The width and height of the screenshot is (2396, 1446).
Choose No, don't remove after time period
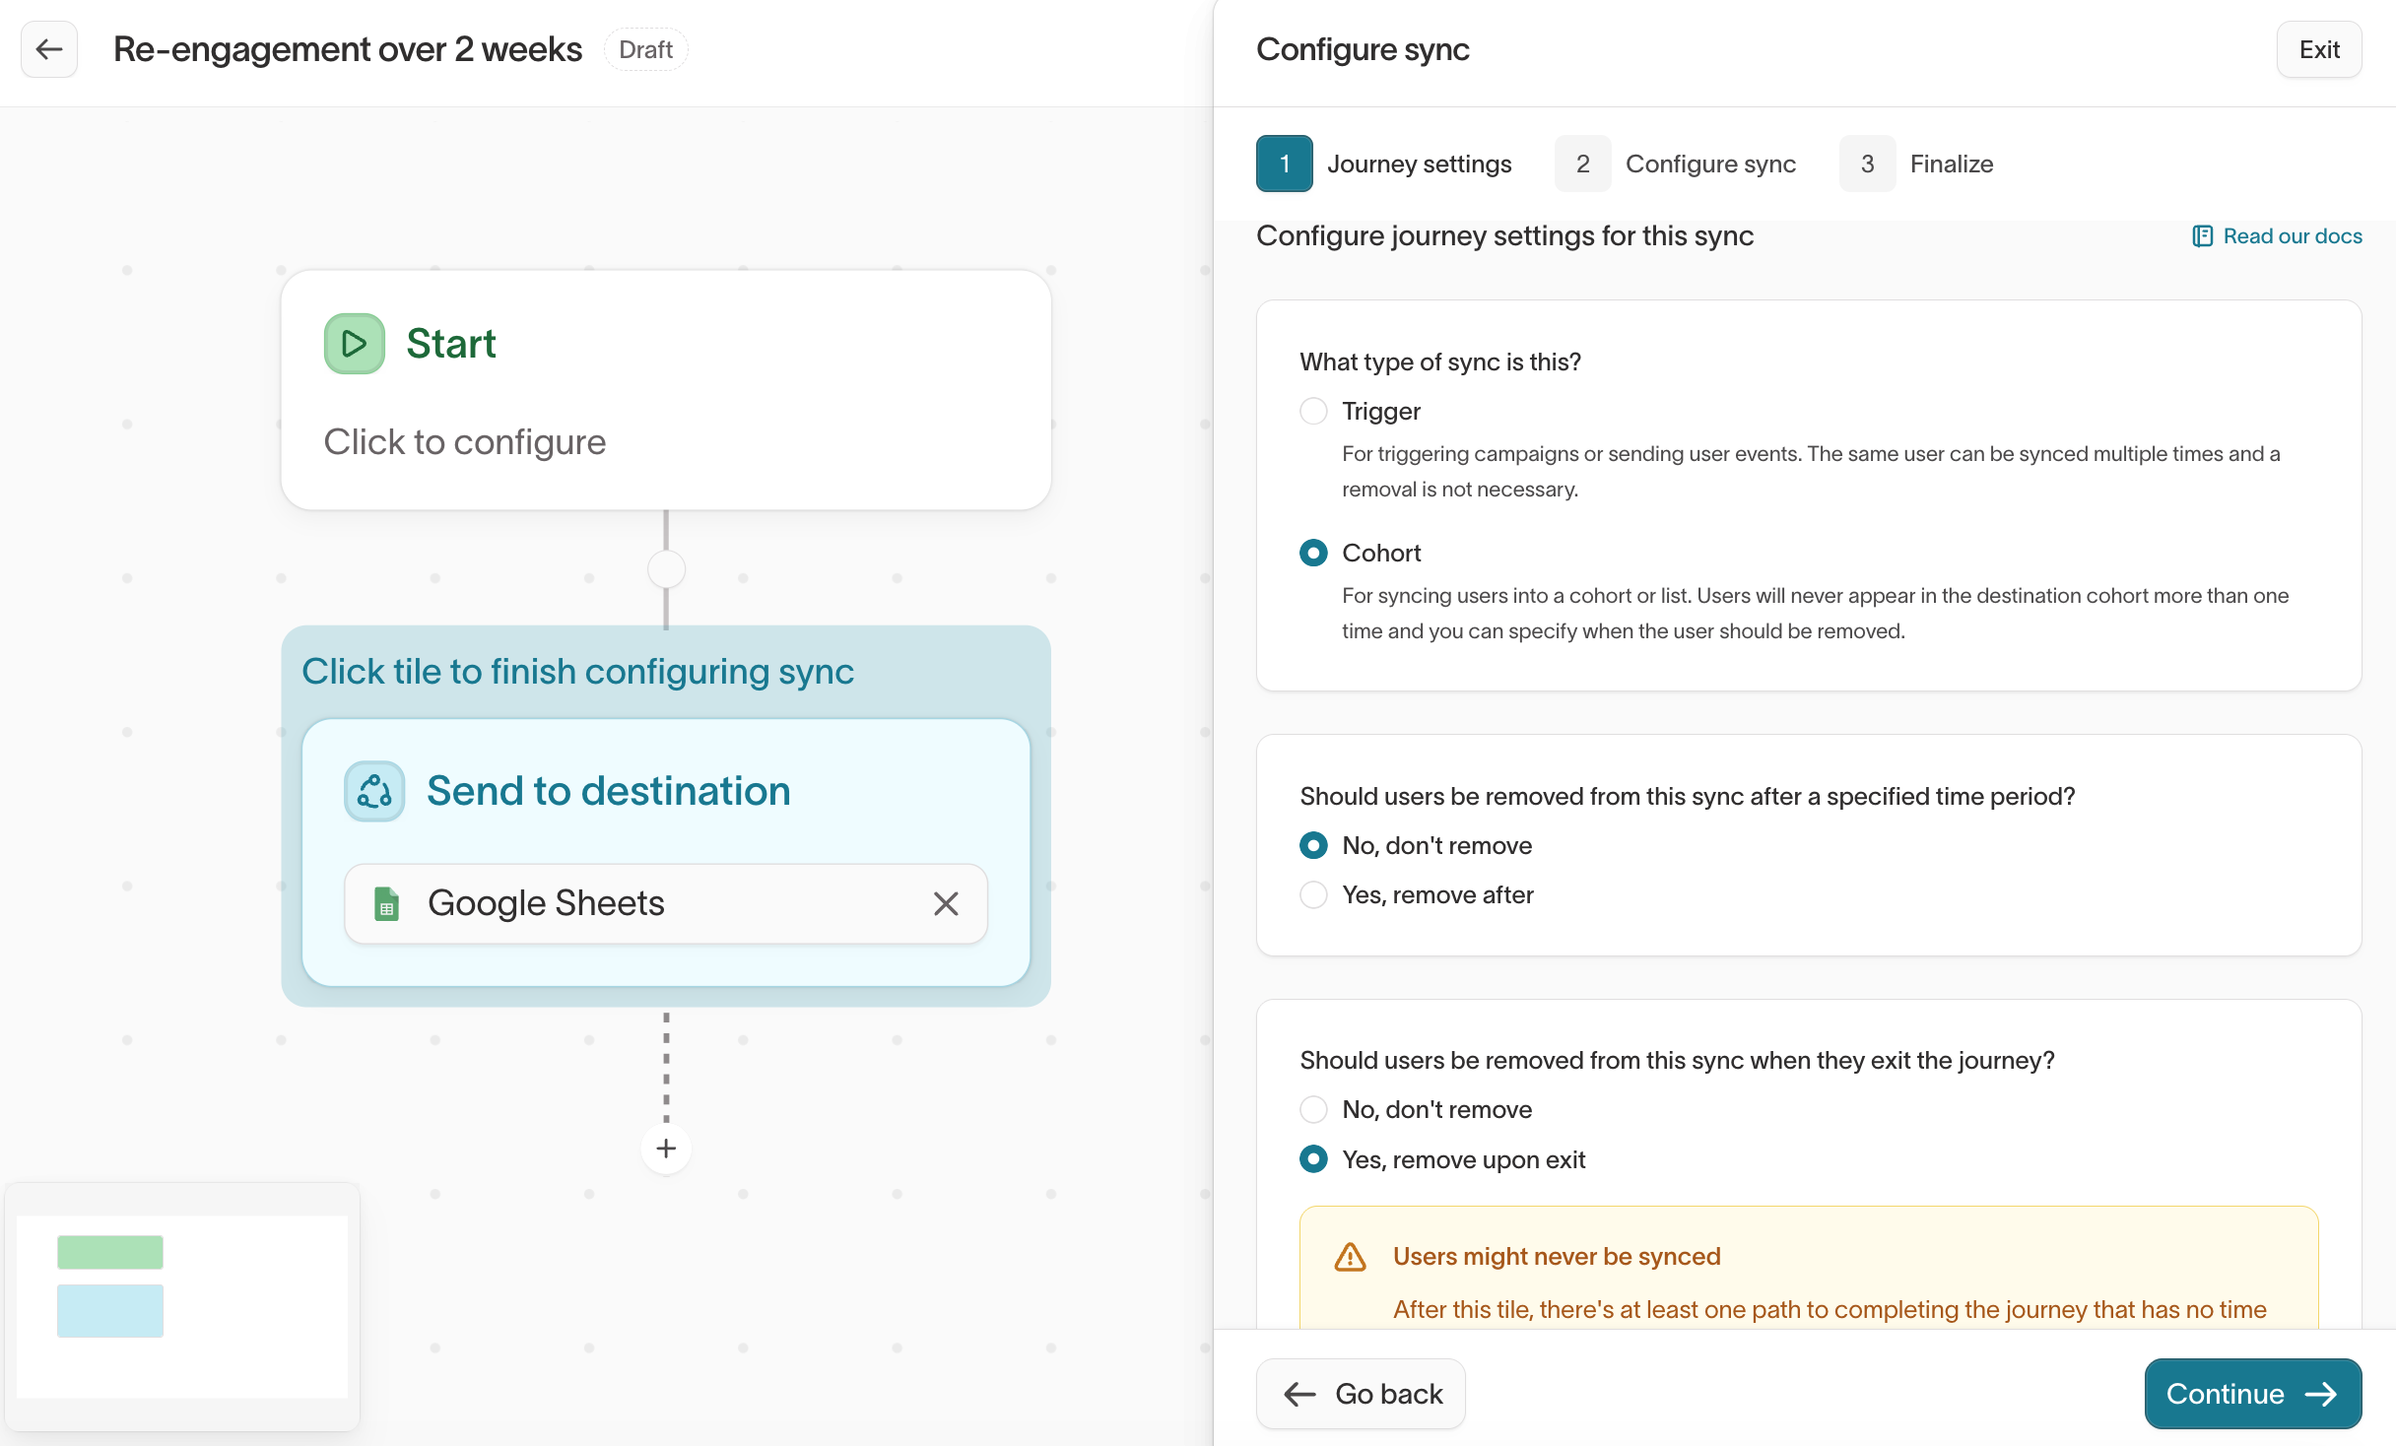(x=1313, y=845)
